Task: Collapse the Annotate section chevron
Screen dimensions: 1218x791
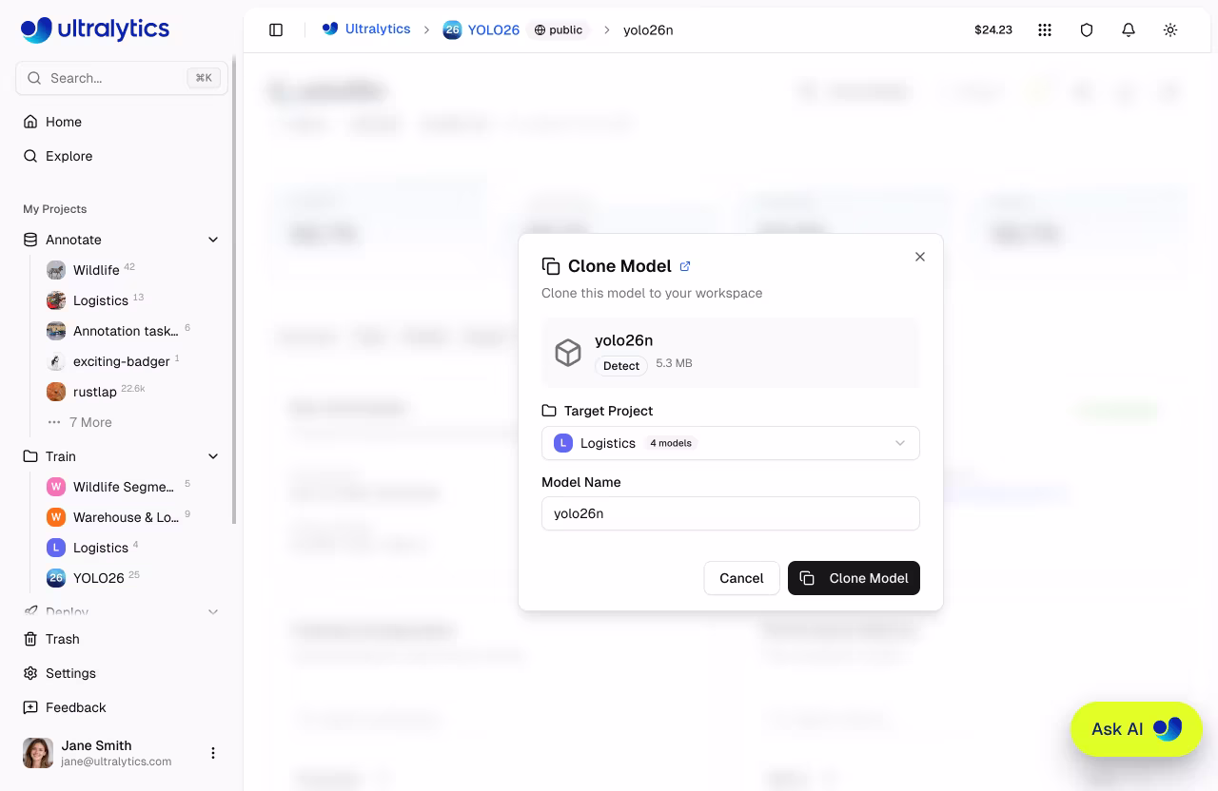Action: coord(213,240)
